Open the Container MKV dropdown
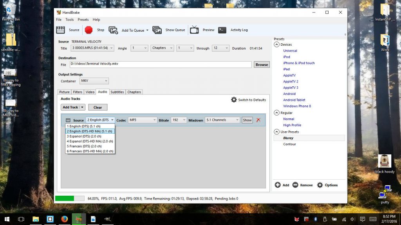The image size is (401, 225). [94, 81]
